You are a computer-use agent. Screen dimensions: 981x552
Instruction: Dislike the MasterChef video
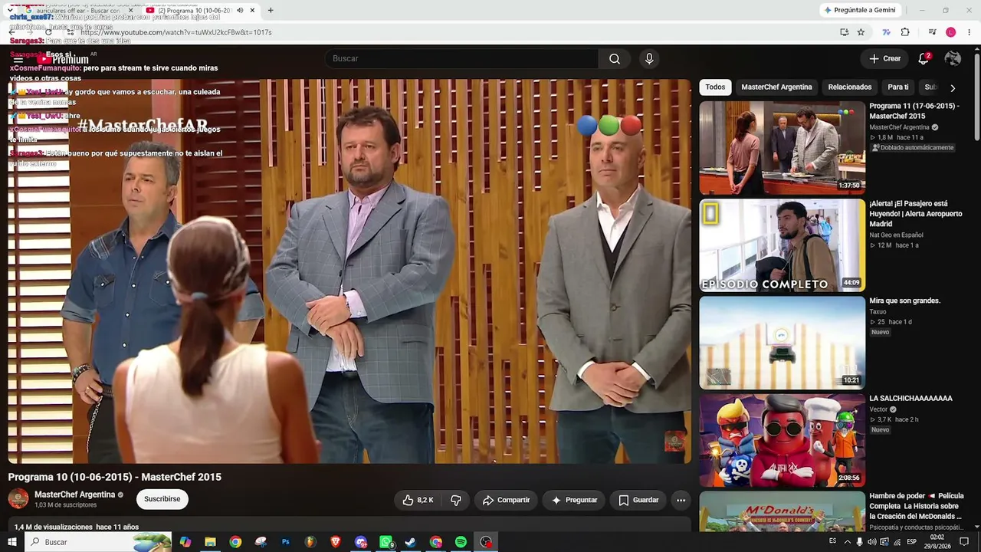pos(456,500)
